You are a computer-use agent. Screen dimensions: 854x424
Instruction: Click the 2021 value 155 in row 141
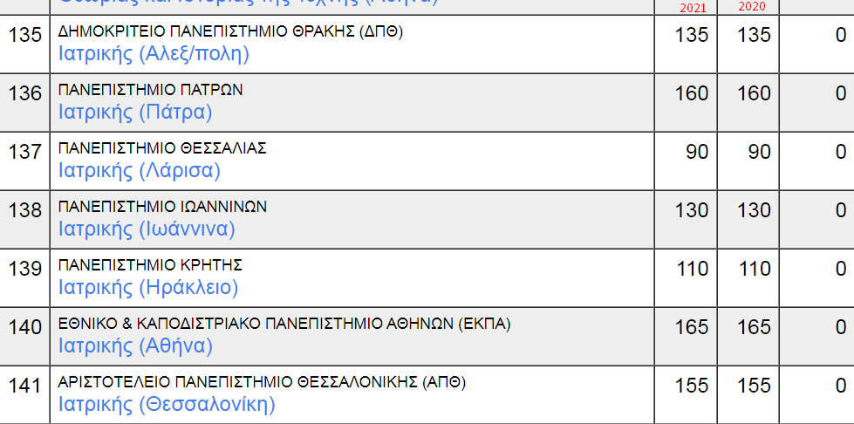pyautogui.click(x=692, y=386)
